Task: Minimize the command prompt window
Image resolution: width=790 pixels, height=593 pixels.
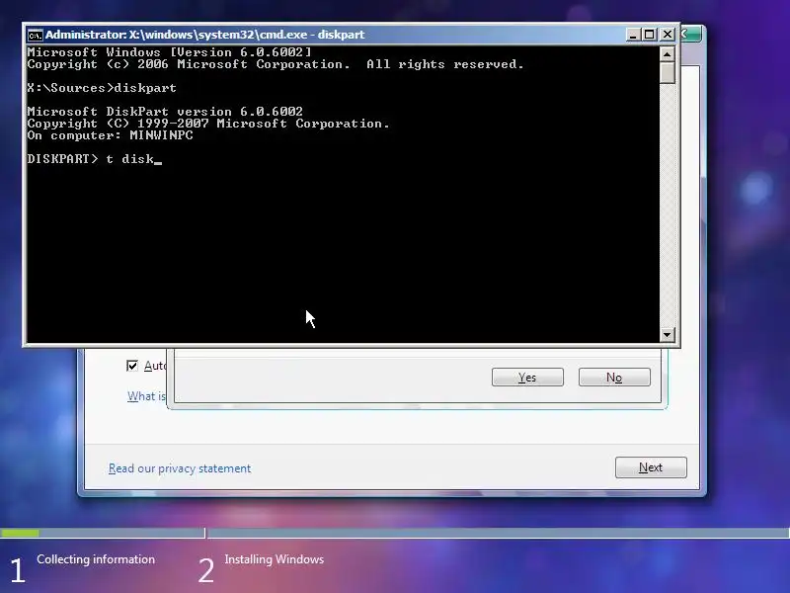Action: [x=633, y=35]
